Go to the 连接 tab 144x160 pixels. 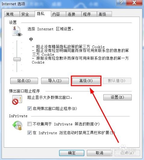pyautogui.click(x=74, y=14)
